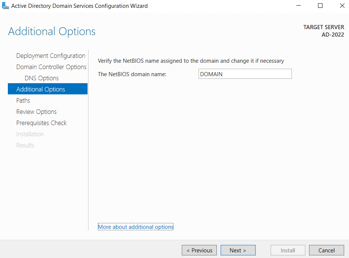This screenshot has height=258, width=349.
Task: Select the DOMAIN text in the name box
Action: tap(211, 74)
